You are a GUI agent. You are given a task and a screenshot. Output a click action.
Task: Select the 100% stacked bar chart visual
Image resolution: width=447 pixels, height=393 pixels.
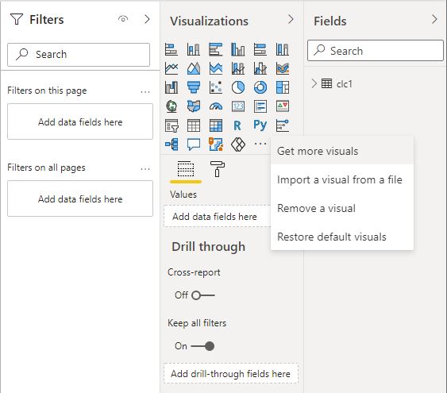tap(260, 49)
